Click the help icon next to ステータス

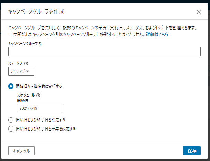point(26,64)
